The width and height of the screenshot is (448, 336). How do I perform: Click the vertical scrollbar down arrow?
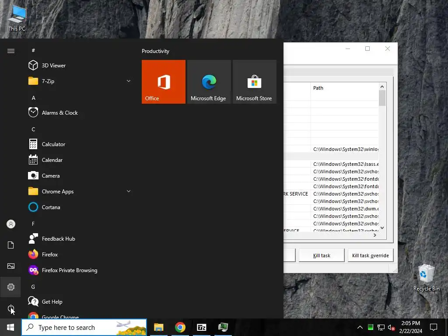[x=382, y=227]
